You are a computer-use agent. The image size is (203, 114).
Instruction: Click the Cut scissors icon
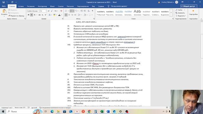[x=9, y=10]
